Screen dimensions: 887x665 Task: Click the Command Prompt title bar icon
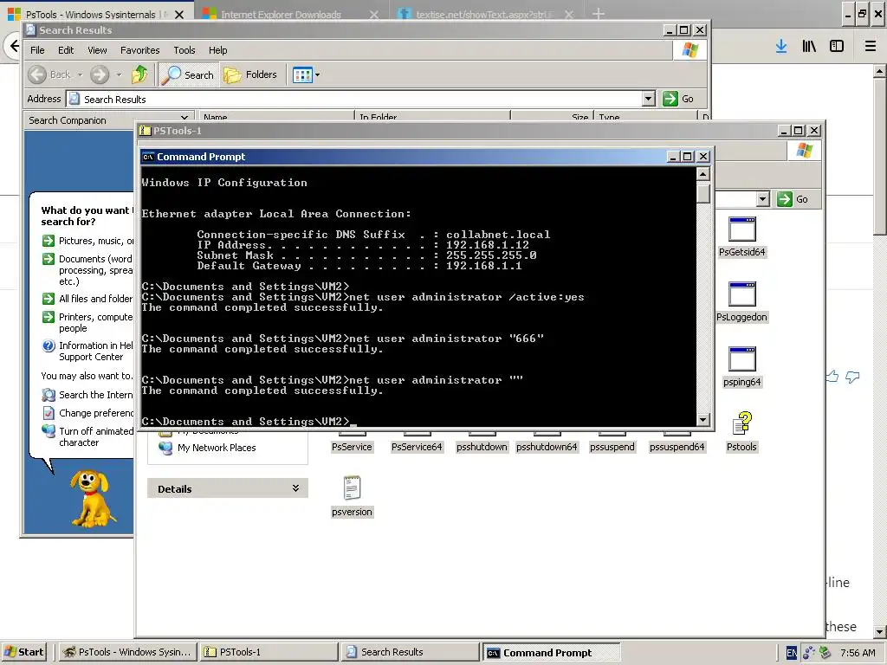pos(148,157)
